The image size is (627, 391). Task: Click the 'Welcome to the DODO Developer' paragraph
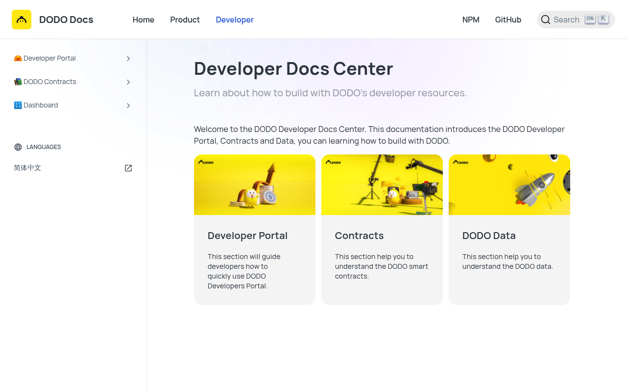[x=379, y=135]
